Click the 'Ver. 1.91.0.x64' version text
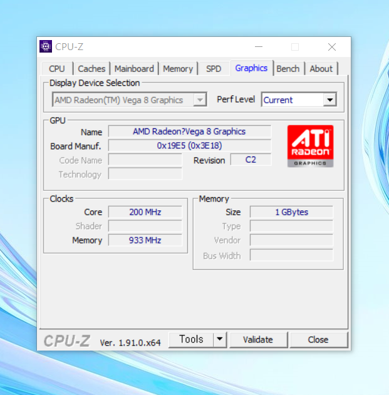The image size is (389, 395). (130, 342)
